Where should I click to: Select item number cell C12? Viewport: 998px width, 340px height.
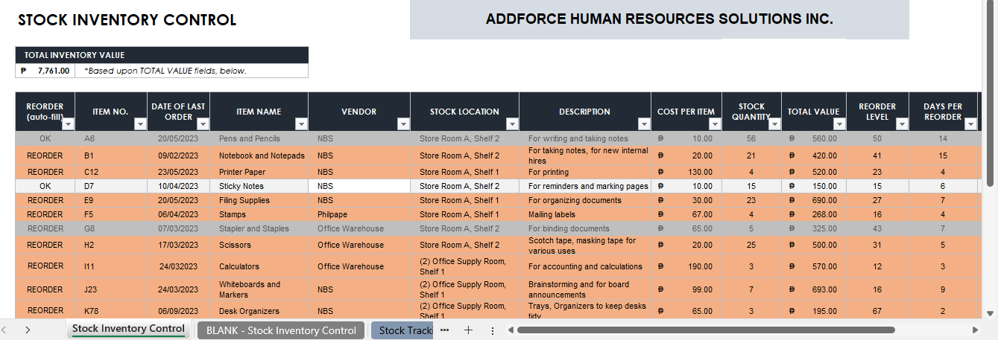coord(110,172)
